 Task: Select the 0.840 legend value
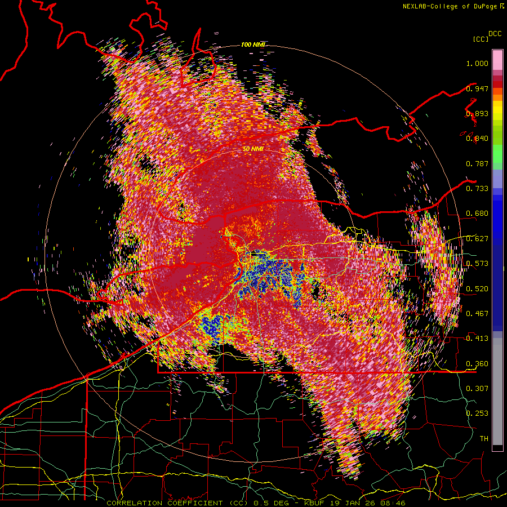tap(477, 139)
